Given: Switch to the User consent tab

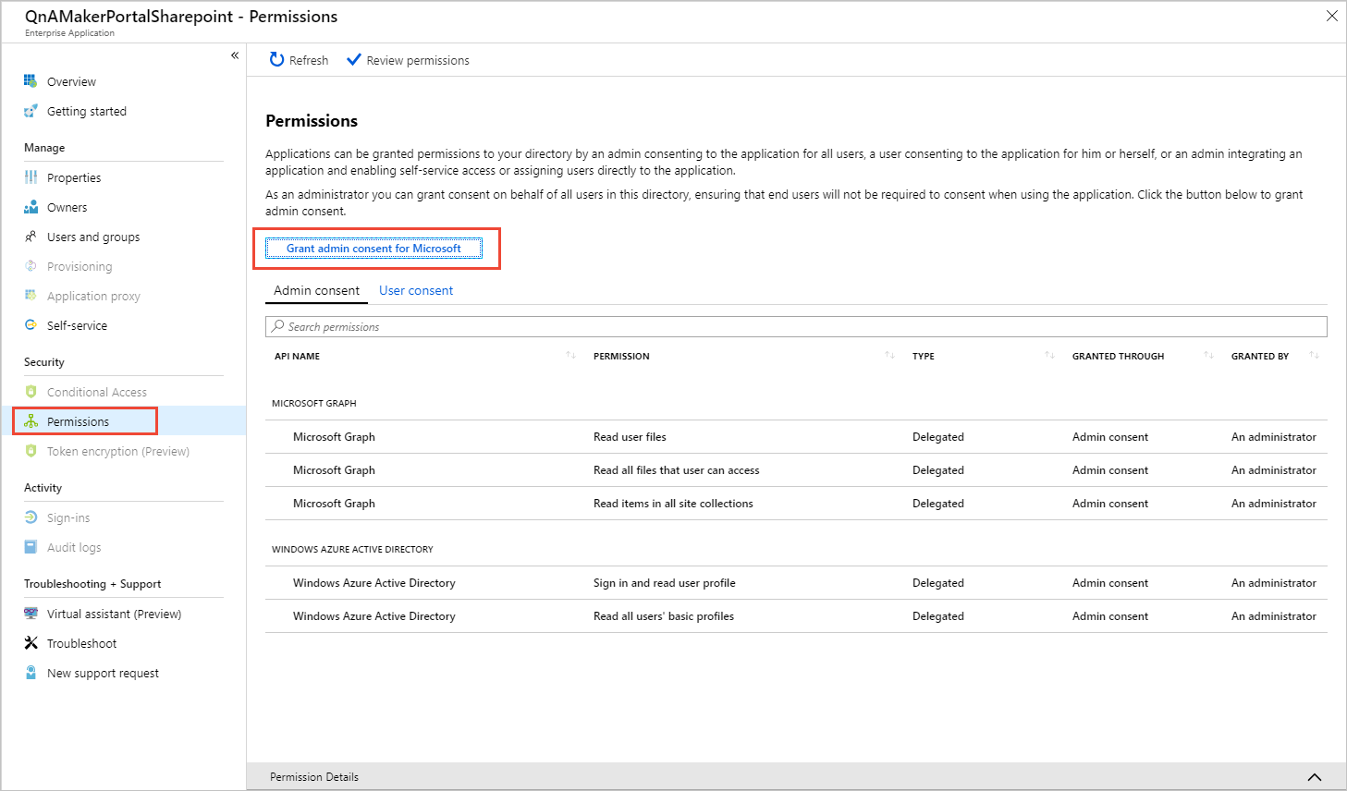Looking at the screenshot, I should click(x=416, y=290).
